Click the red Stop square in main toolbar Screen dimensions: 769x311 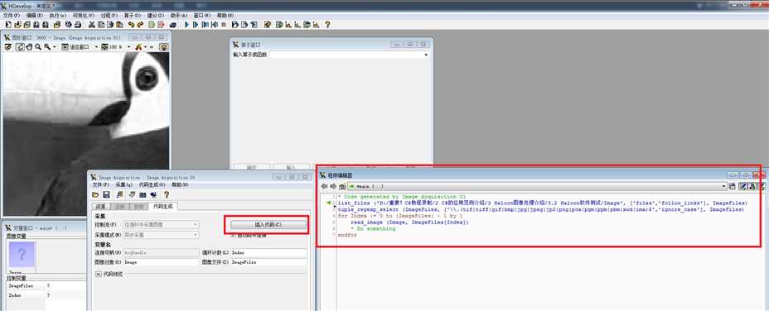click(224, 25)
